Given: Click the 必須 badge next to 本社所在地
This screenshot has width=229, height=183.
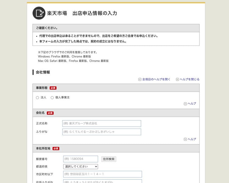Looking at the screenshot, I should click(56, 148).
